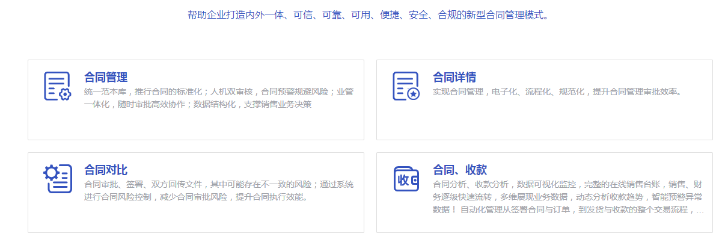Click the 实现合同管理，电子化 description text

click(557, 92)
